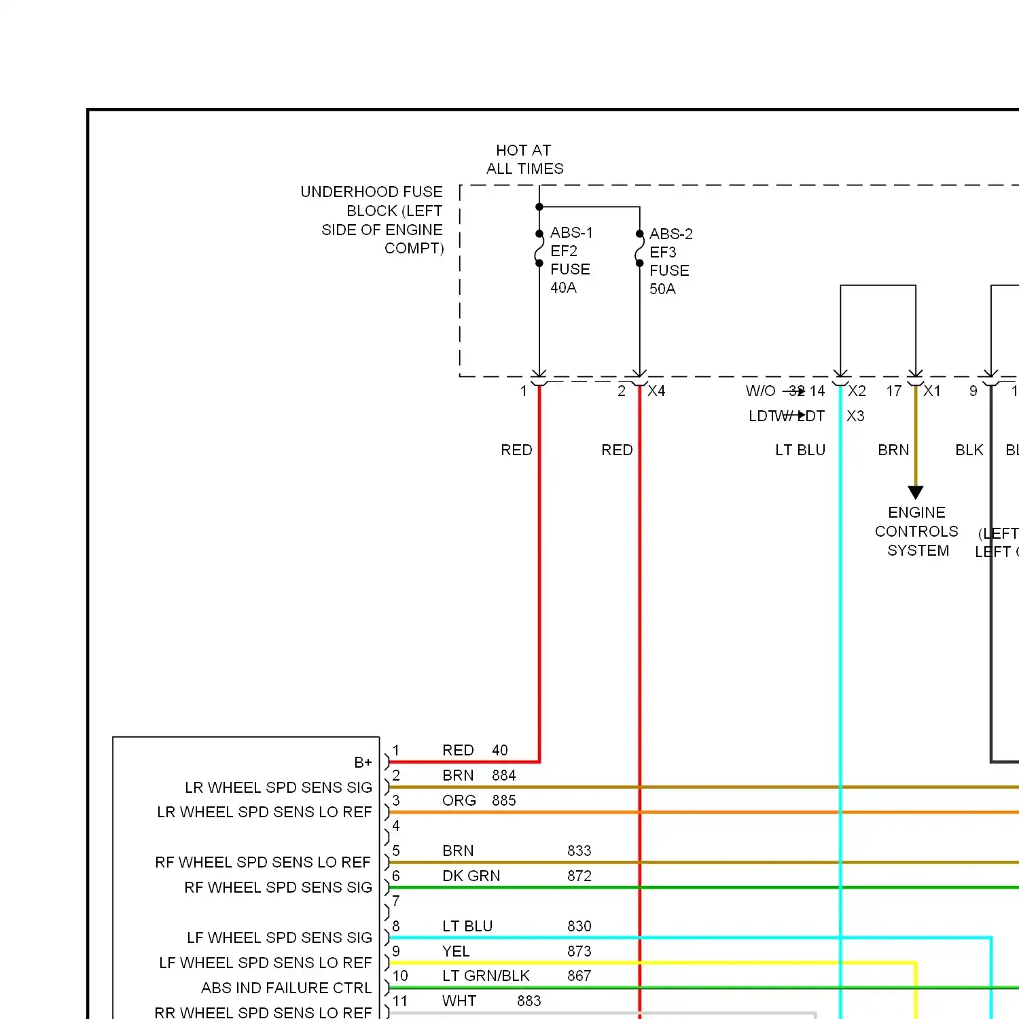The width and height of the screenshot is (1019, 1019).
Task: Click the X4 connector label
Action: click(656, 391)
